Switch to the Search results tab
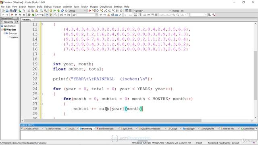Screen dimensions: 258x145 click(x=54, y=129)
